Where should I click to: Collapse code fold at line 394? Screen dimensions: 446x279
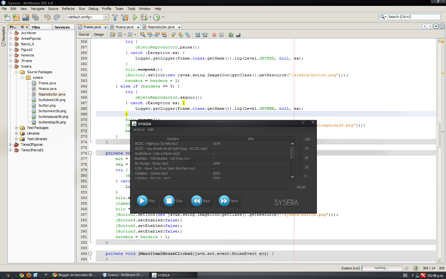tap(90, 254)
